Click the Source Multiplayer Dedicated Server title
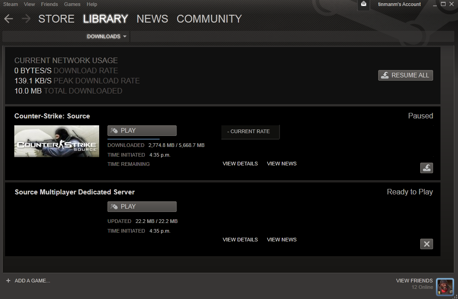Screen dimensions: 458x299 75,192
